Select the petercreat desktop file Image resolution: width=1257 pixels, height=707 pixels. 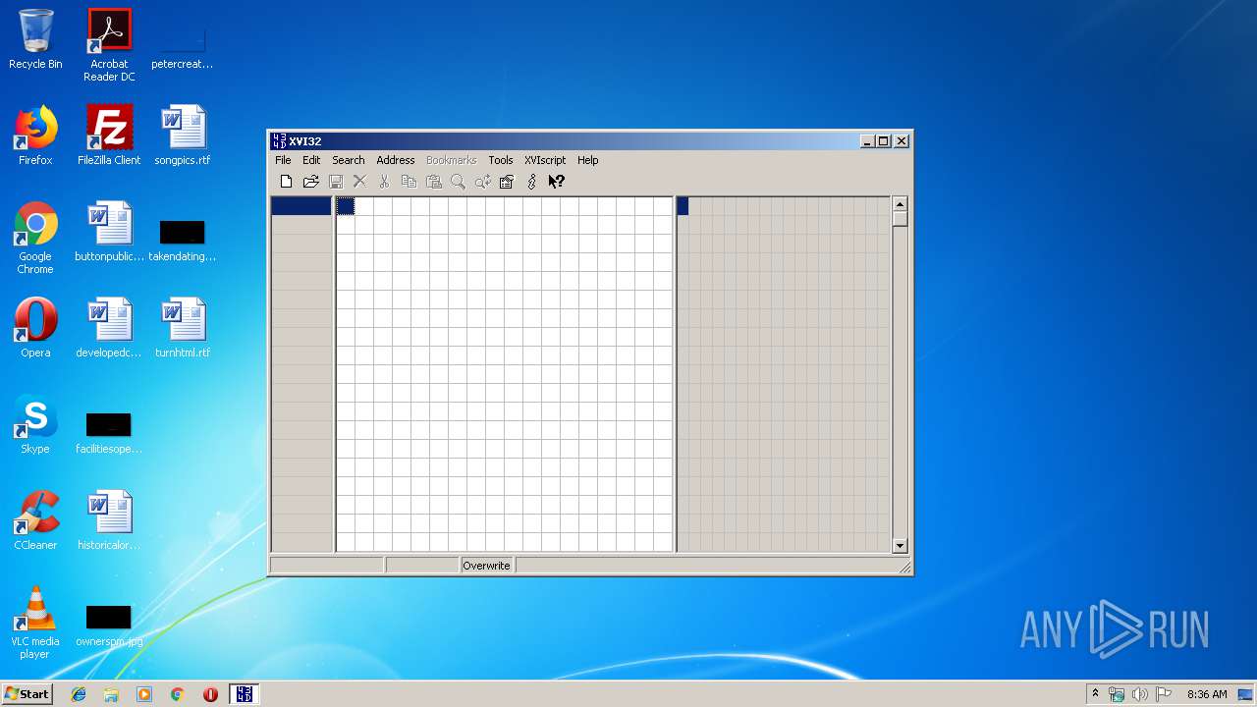click(183, 48)
